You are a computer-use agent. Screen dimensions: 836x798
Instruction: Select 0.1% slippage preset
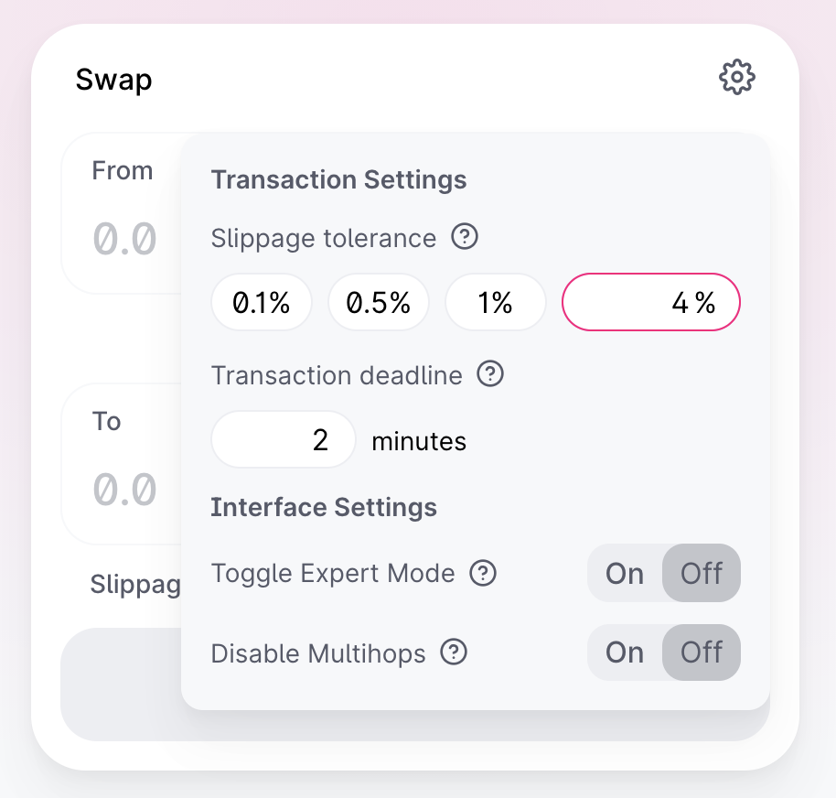(x=262, y=303)
